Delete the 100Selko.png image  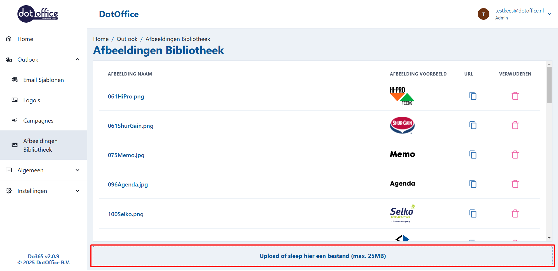[x=515, y=213]
